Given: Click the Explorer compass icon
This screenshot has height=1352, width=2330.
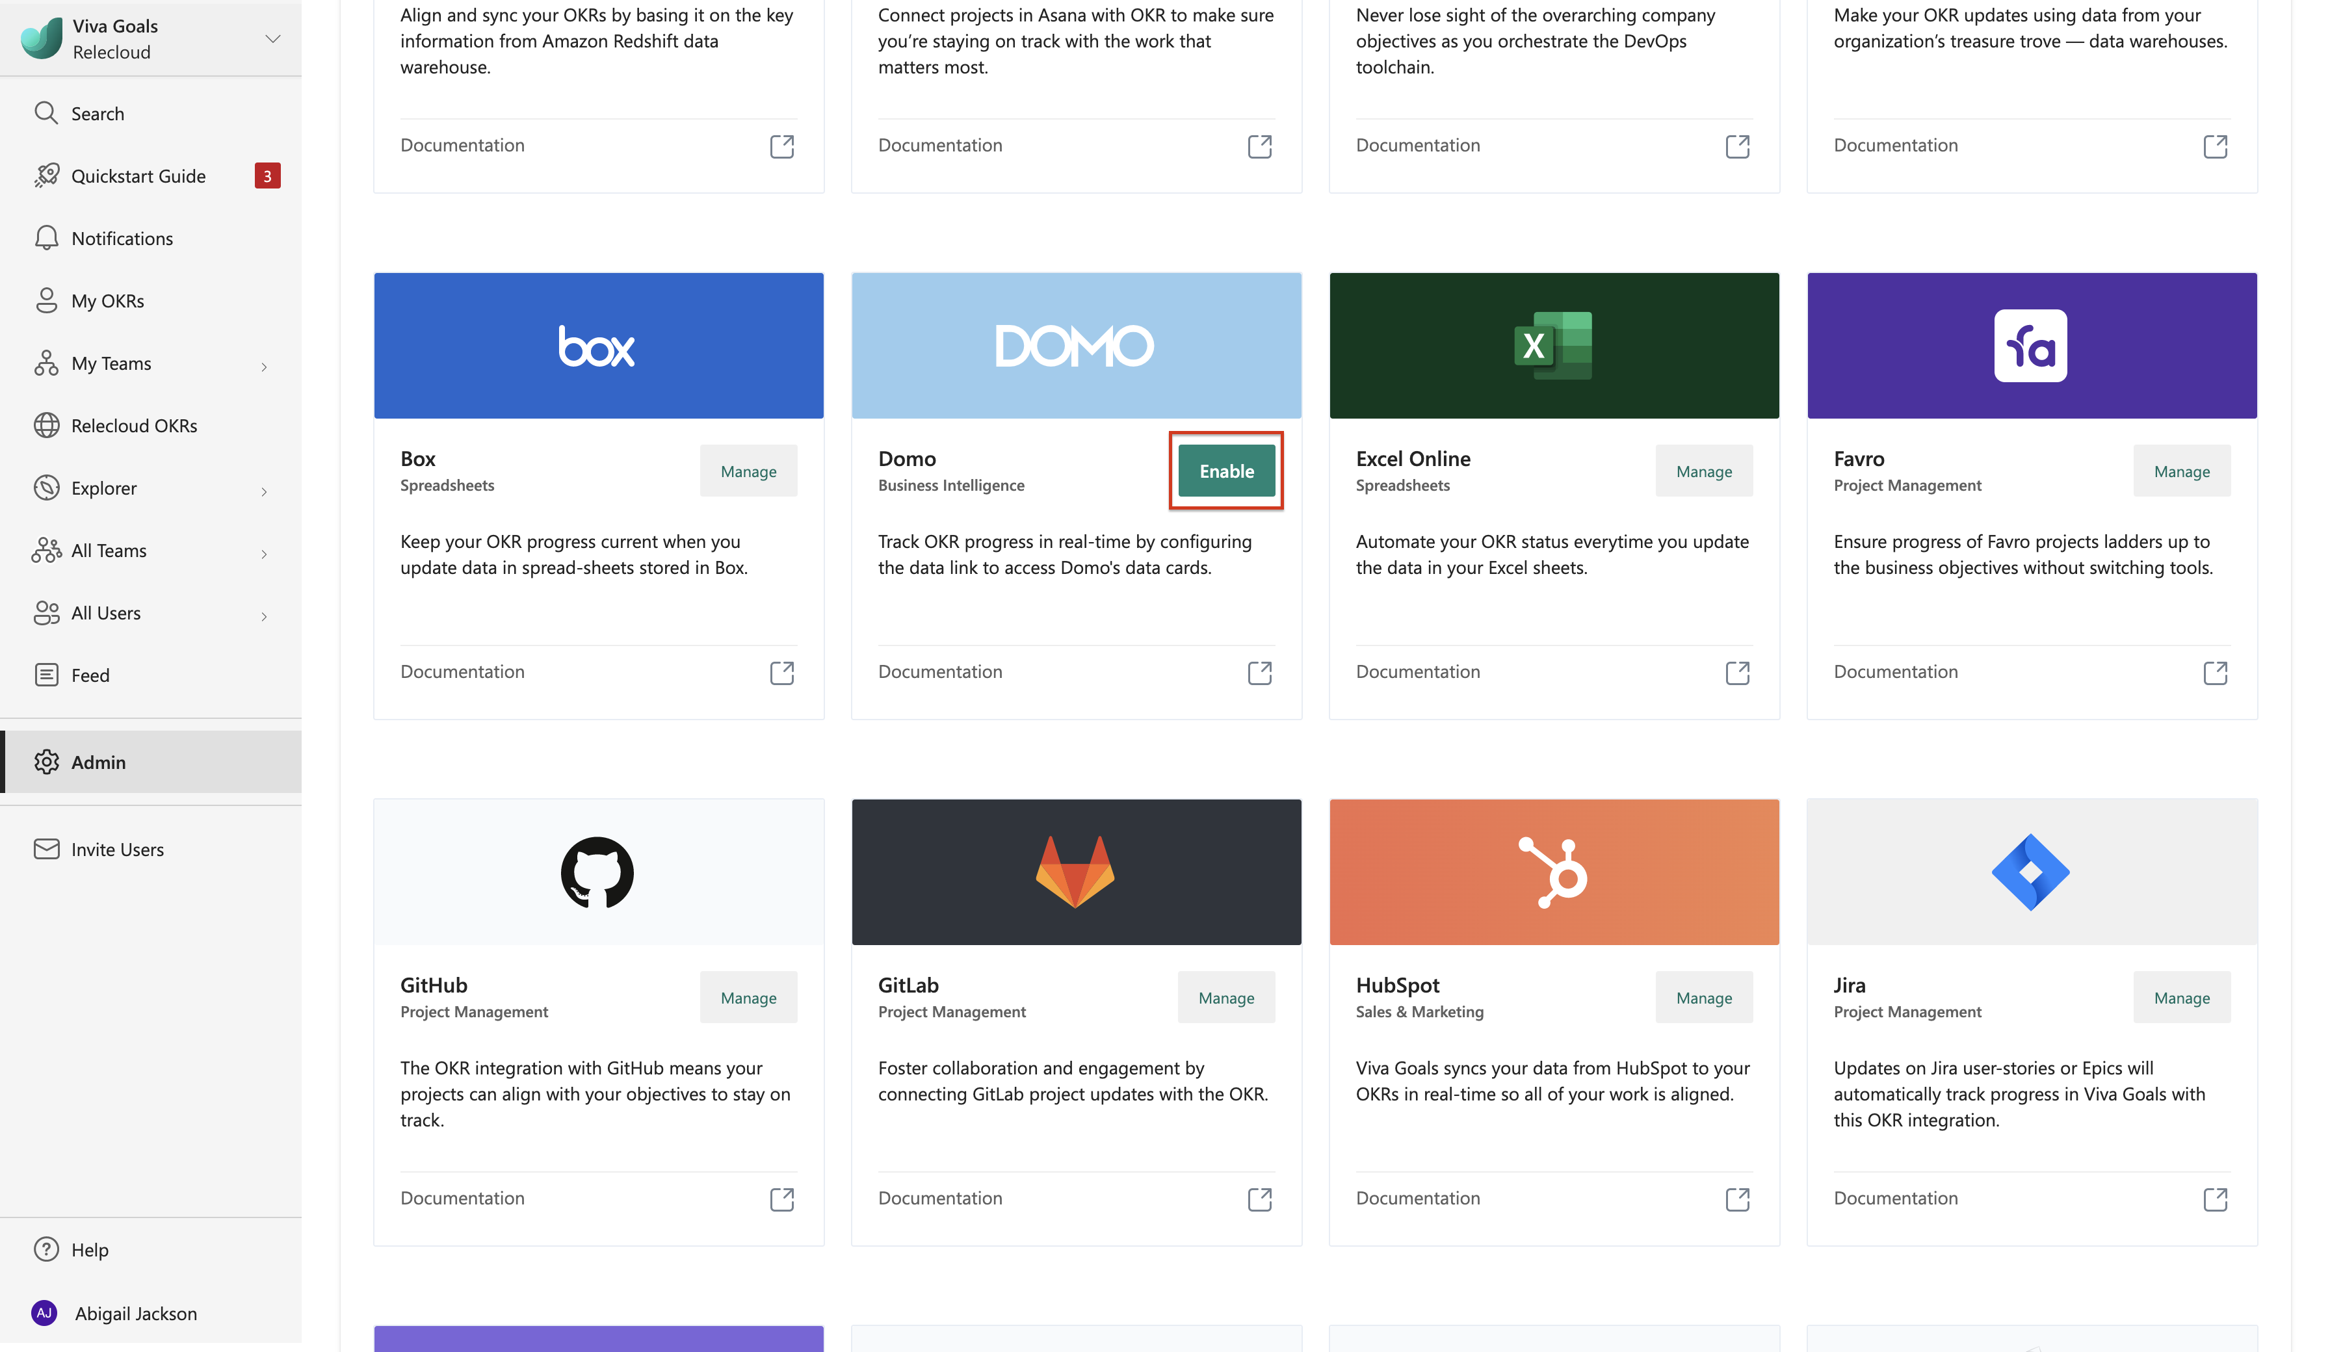Looking at the screenshot, I should pos(46,487).
